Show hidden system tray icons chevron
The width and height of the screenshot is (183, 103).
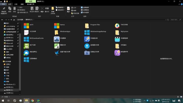point(144,100)
